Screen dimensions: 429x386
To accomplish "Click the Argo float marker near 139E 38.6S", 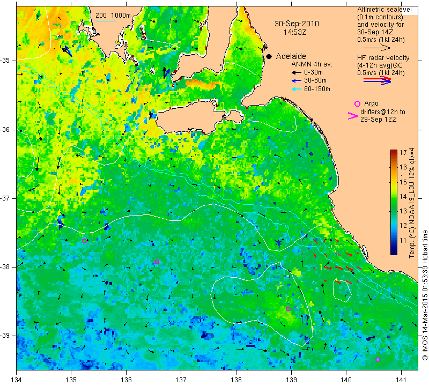I will pyautogui.click(x=288, y=309).
